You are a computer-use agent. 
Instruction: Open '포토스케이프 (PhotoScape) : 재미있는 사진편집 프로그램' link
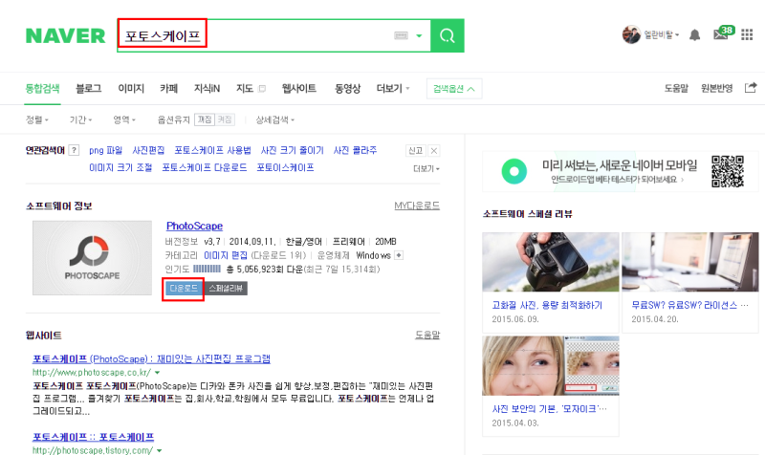pos(151,358)
